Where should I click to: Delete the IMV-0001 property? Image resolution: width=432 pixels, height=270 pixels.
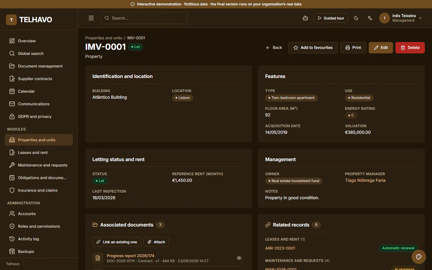[x=410, y=48]
